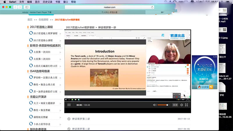The height and width of the screenshot is (131, 233).
Task: Expand arrow next to 苏·汤普金斯医疗占星
Action: pyautogui.click(x=61, y=92)
